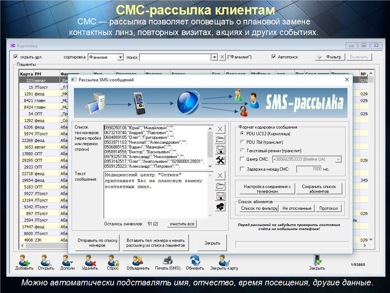
Task: Open phone numbers list from file
Action: [221, 139]
